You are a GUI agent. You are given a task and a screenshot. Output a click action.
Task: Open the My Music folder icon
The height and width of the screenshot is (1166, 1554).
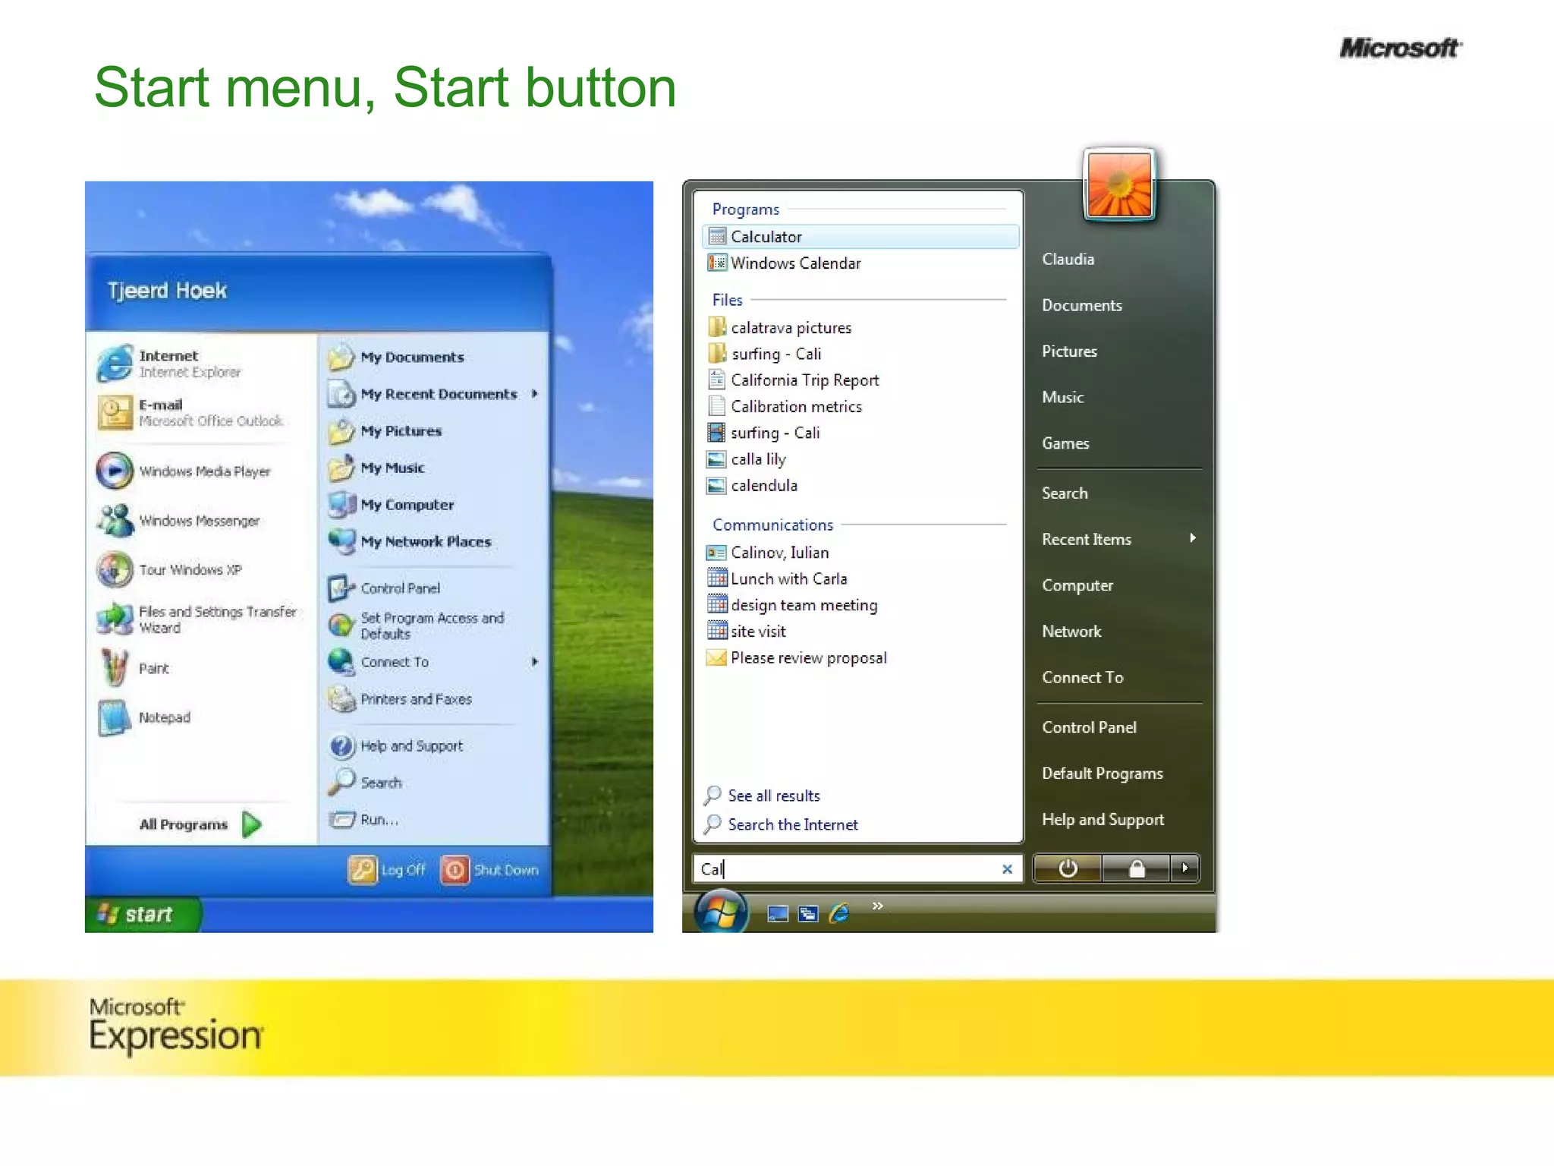(341, 468)
